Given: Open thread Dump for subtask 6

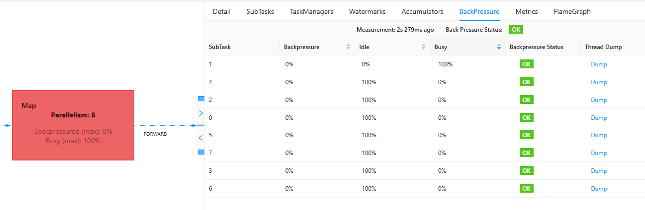Looking at the screenshot, I should [x=599, y=189].
